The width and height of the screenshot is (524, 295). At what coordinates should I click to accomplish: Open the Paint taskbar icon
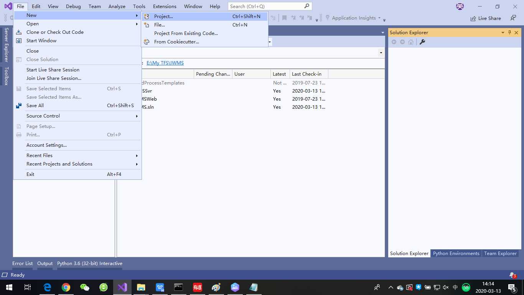(x=216, y=287)
